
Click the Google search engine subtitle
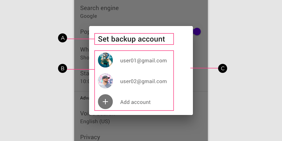pyautogui.click(x=89, y=16)
